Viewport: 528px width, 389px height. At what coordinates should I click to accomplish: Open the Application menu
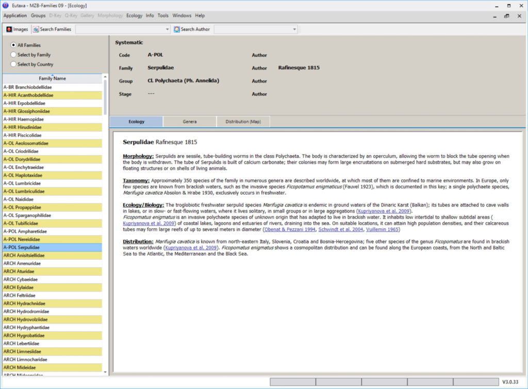[x=15, y=15]
